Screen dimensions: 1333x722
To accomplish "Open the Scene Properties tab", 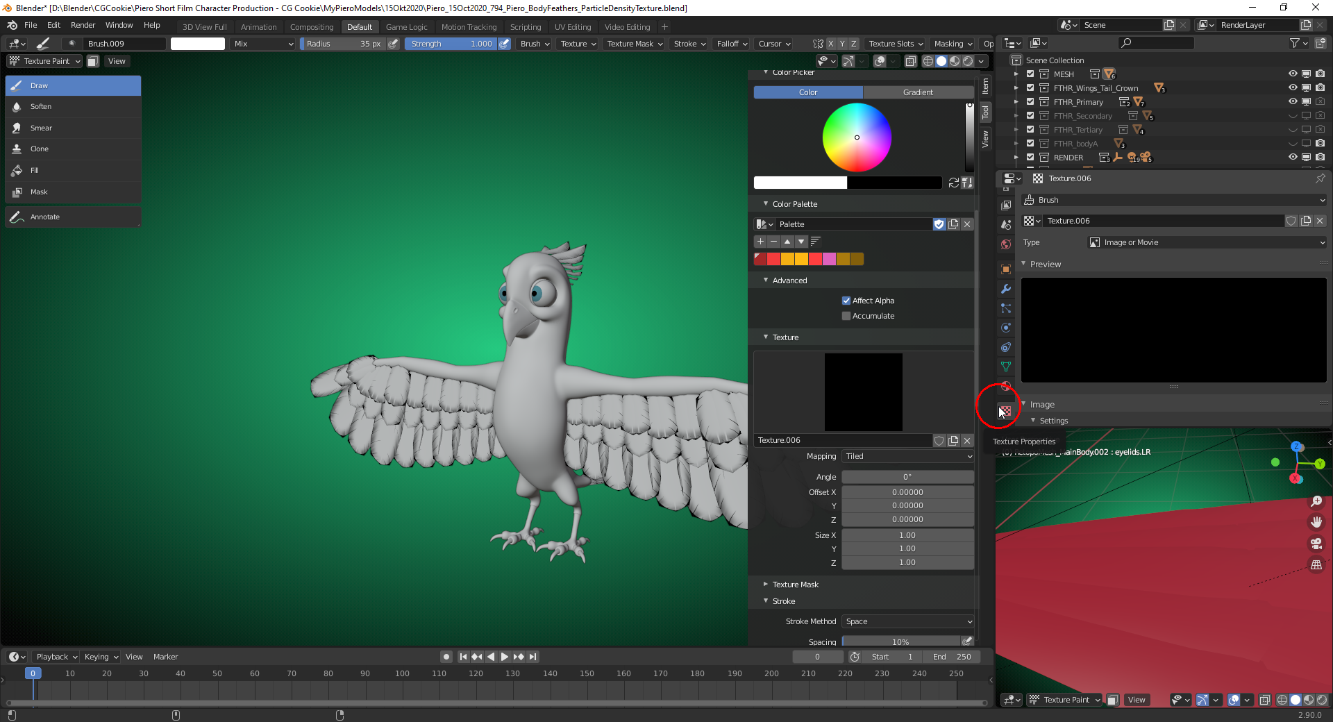I will click(x=1005, y=225).
